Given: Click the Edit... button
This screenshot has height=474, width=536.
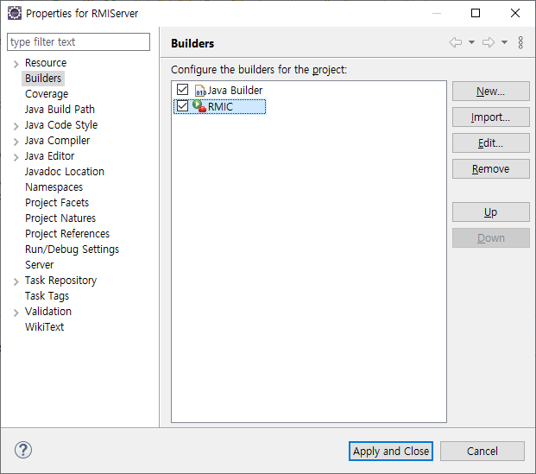Looking at the screenshot, I should click(x=491, y=143).
